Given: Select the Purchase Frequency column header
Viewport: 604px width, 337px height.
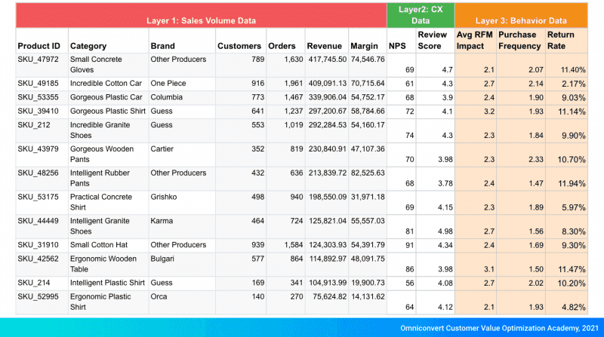Looking at the screenshot, I should (x=519, y=40).
